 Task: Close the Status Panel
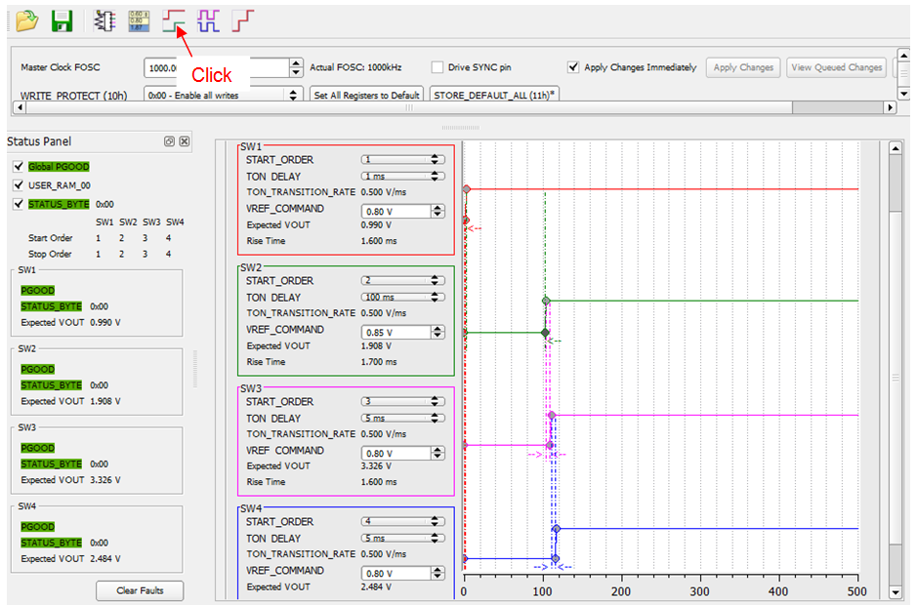click(x=185, y=141)
